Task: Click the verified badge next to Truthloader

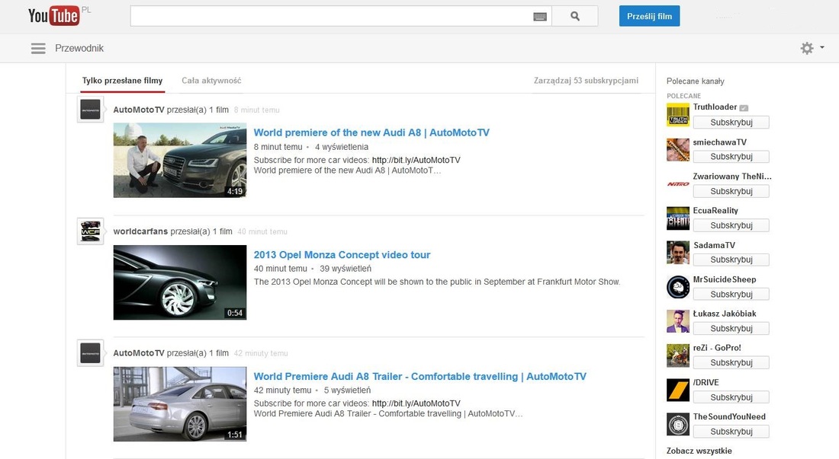Action: (744, 108)
